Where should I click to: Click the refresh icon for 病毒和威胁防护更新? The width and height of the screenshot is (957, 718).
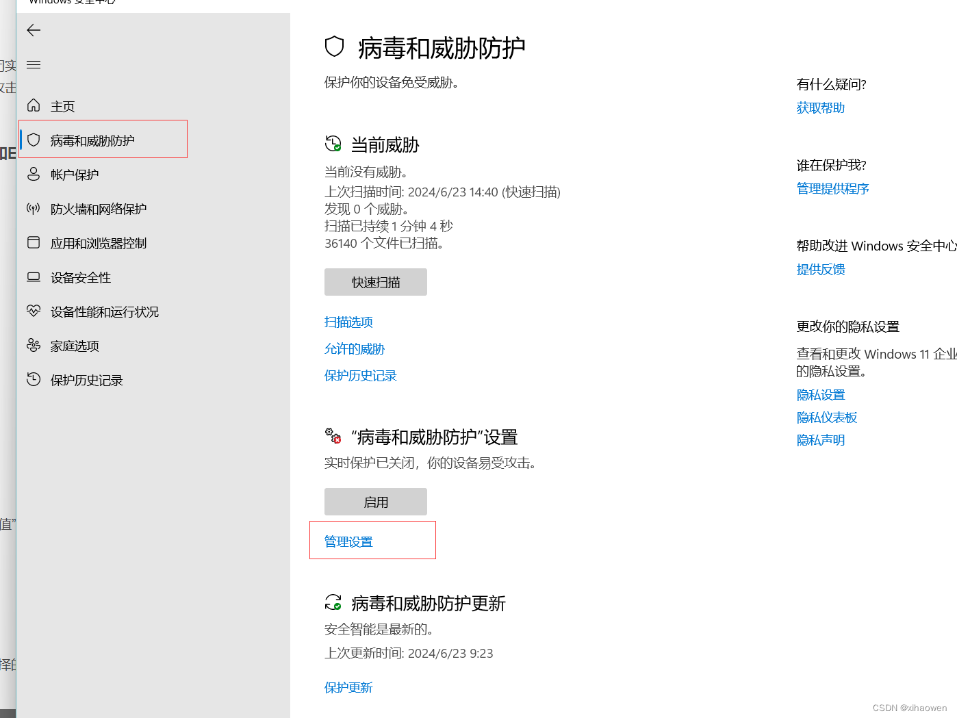click(333, 602)
